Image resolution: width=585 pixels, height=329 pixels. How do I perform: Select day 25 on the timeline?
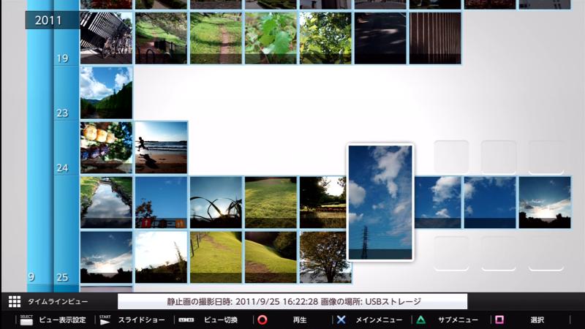[62, 277]
